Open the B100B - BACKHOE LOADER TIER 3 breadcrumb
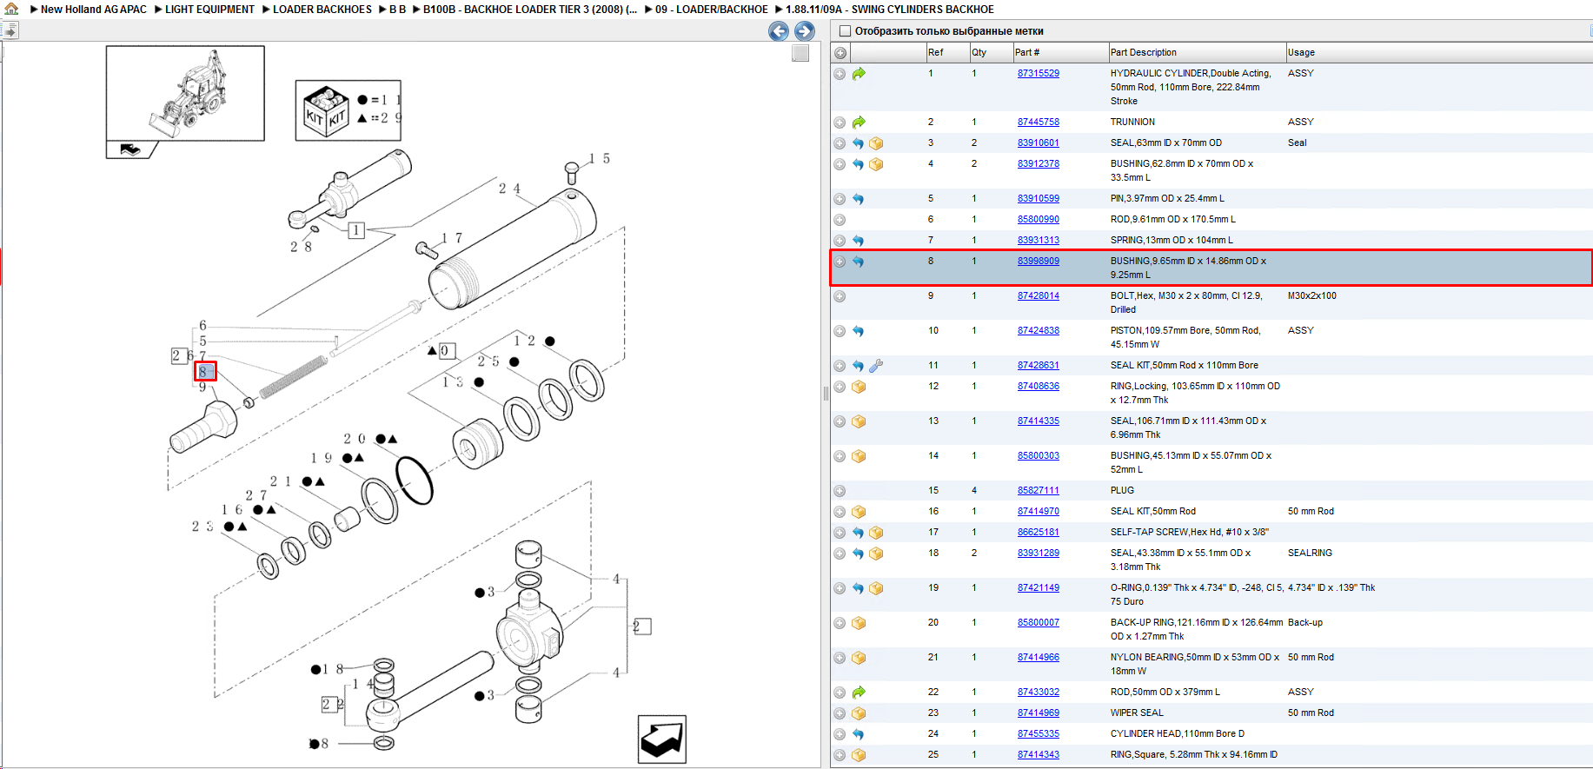 coord(530,10)
